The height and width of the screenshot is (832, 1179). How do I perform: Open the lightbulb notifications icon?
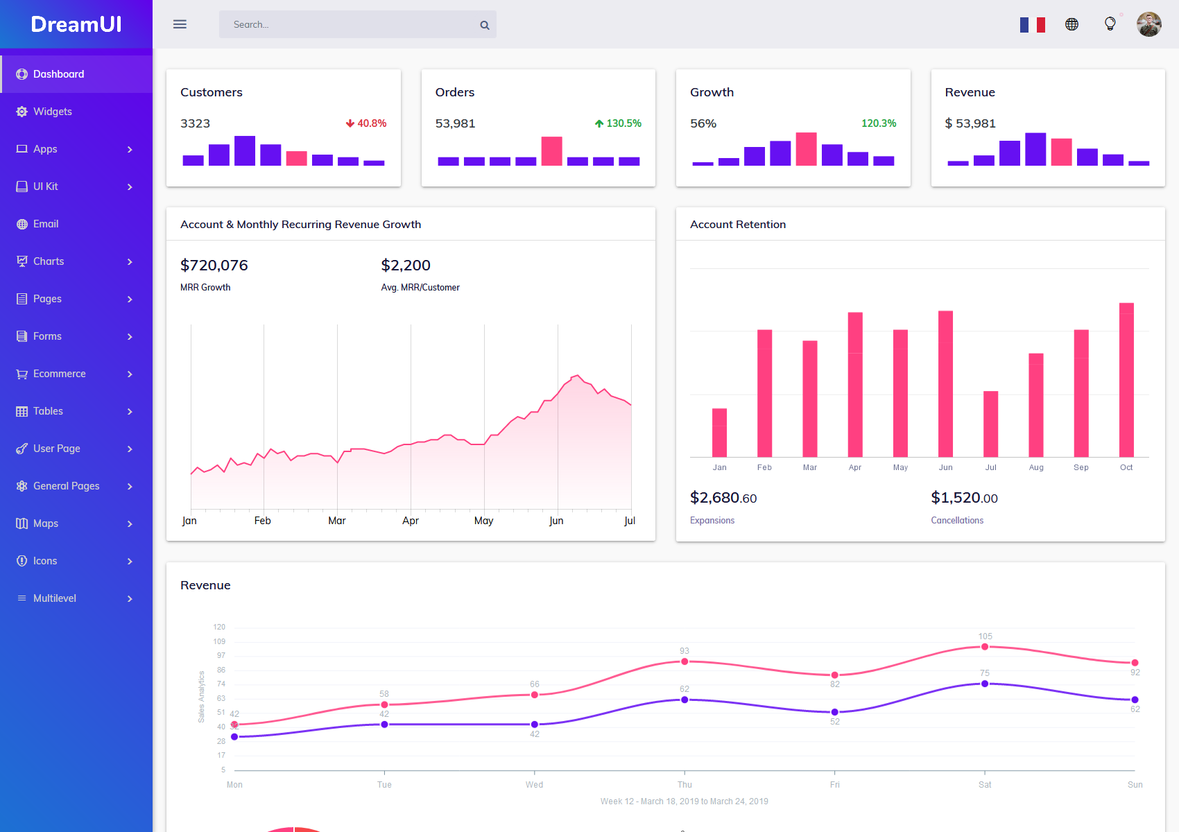coord(1110,24)
